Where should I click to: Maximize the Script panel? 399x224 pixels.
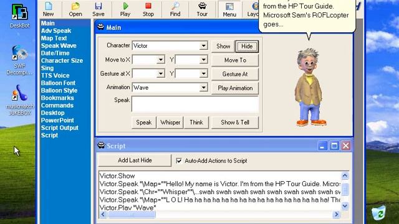(x=334, y=146)
